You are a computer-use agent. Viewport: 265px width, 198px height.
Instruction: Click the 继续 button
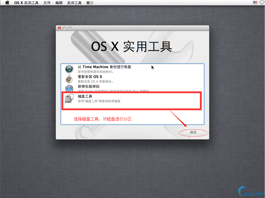click(x=193, y=132)
